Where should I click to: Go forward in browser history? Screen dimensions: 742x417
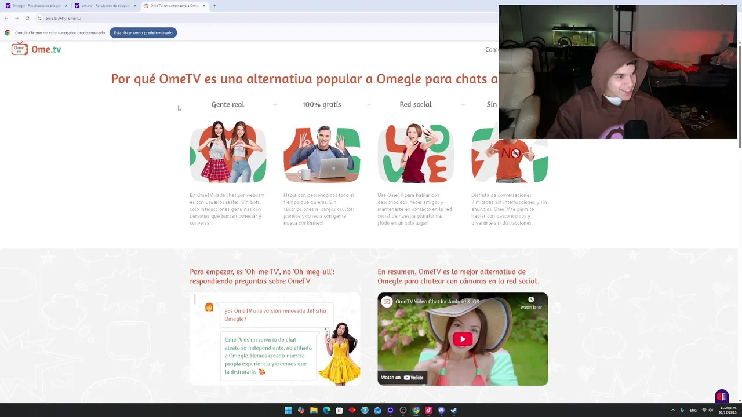point(16,18)
